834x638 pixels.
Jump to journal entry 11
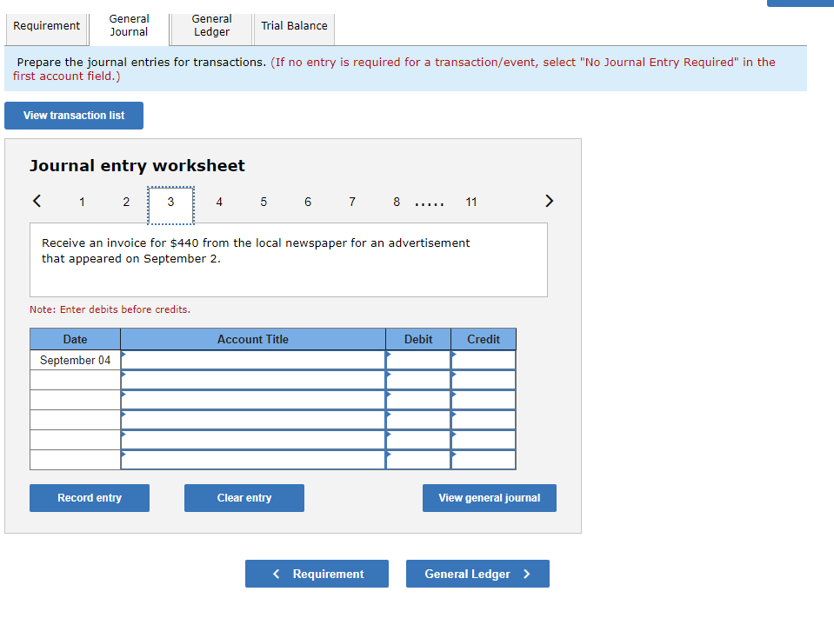471,202
